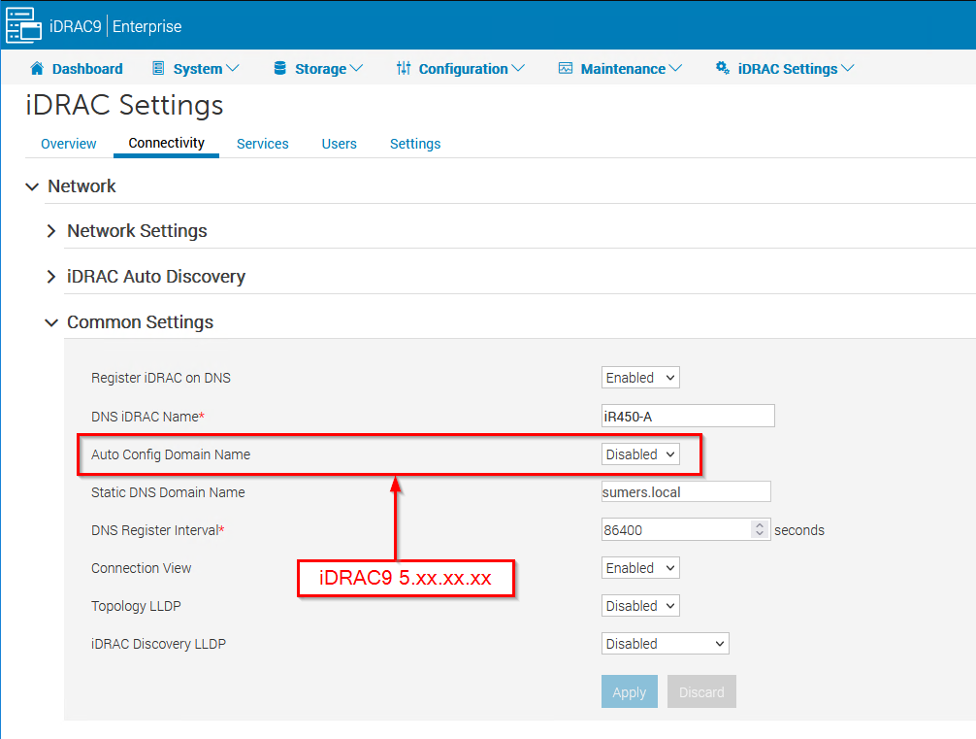This screenshot has height=739, width=976.
Task: Click the Static DNS Domain Name field
Action: click(x=686, y=492)
